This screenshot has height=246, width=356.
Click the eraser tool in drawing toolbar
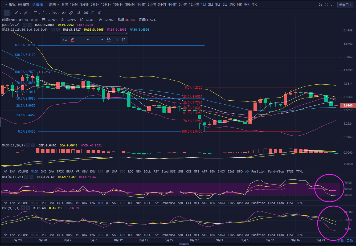click(79, 13)
